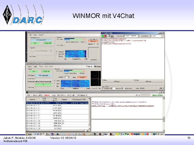
Task: Click the Rcv Level meter in WINMOR TNC
Action: tap(75, 39)
